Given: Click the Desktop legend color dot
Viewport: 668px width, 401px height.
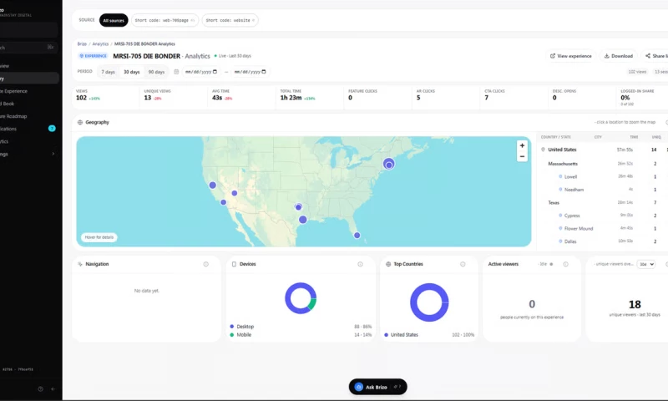Looking at the screenshot, I should [232, 327].
